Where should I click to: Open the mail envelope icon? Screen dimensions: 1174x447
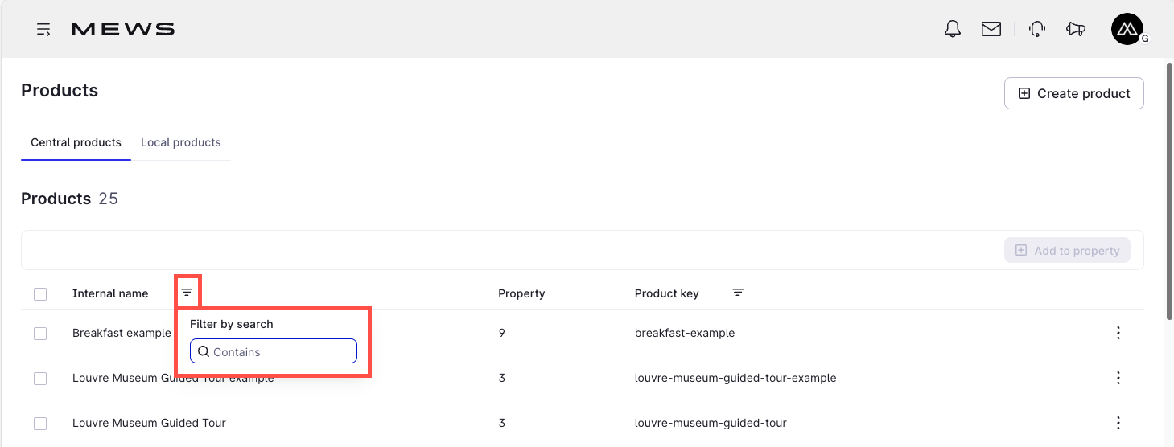click(991, 29)
